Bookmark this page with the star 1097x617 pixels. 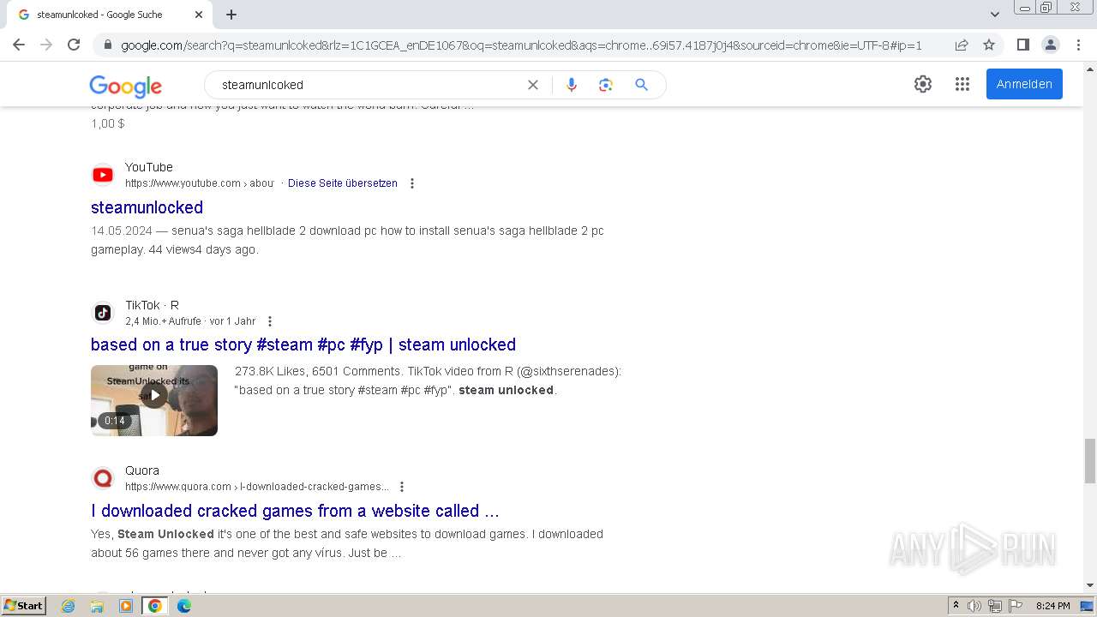pyautogui.click(x=989, y=45)
